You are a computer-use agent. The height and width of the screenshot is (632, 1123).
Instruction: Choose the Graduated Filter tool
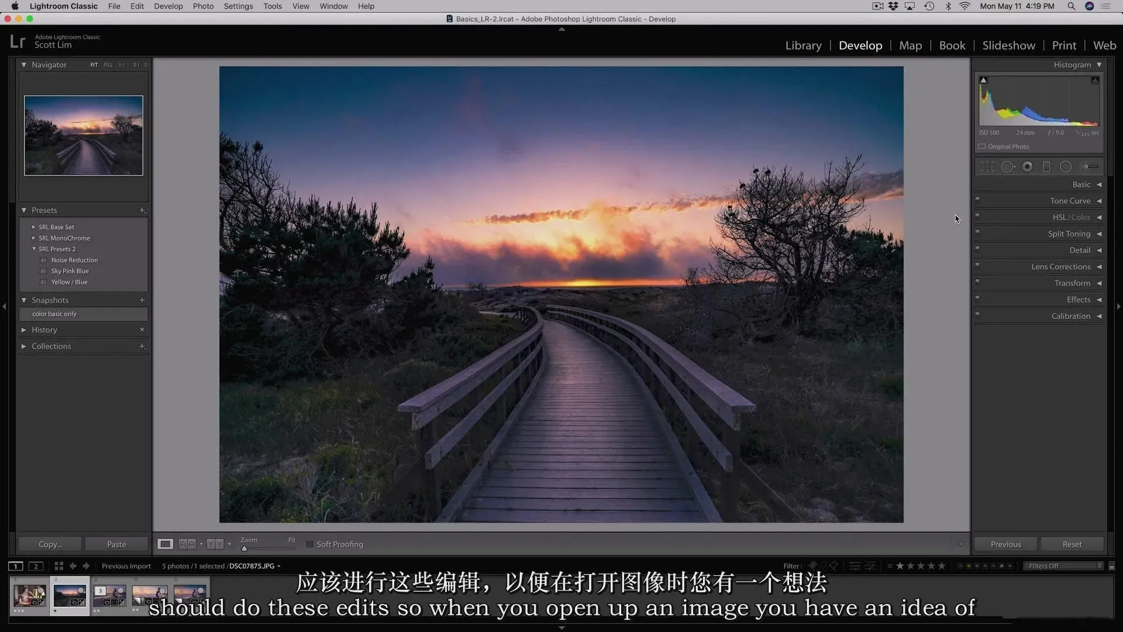(x=1046, y=167)
